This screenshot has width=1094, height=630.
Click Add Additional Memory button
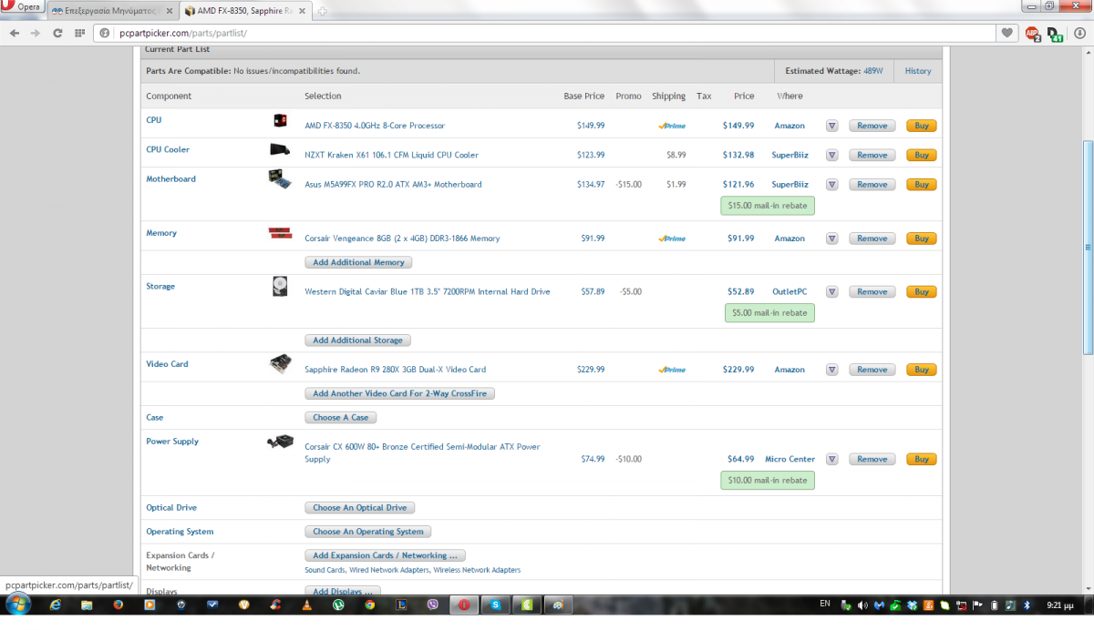point(358,262)
